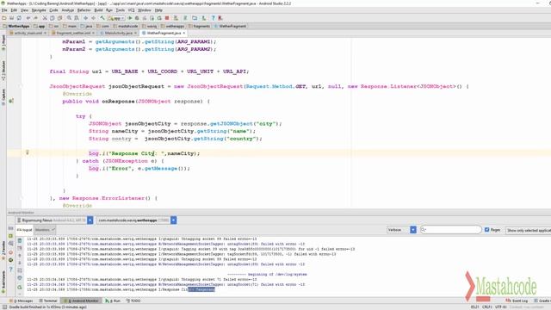This screenshot has height=310, width=551.
Task: Click the Replace icon in toolbar
Action: [77, 18]
